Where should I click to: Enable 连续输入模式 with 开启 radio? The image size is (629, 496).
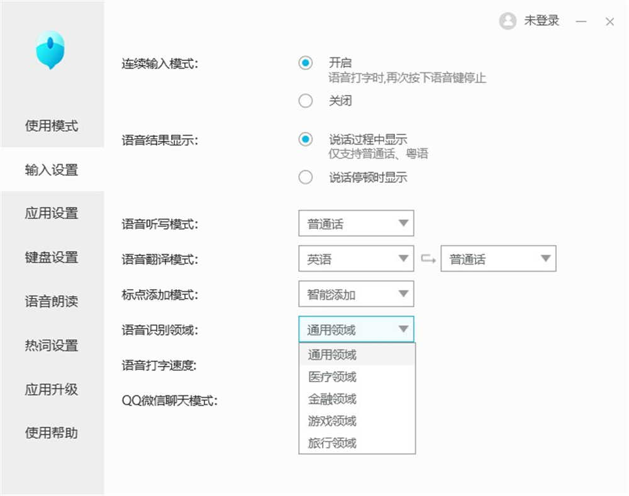306,63
